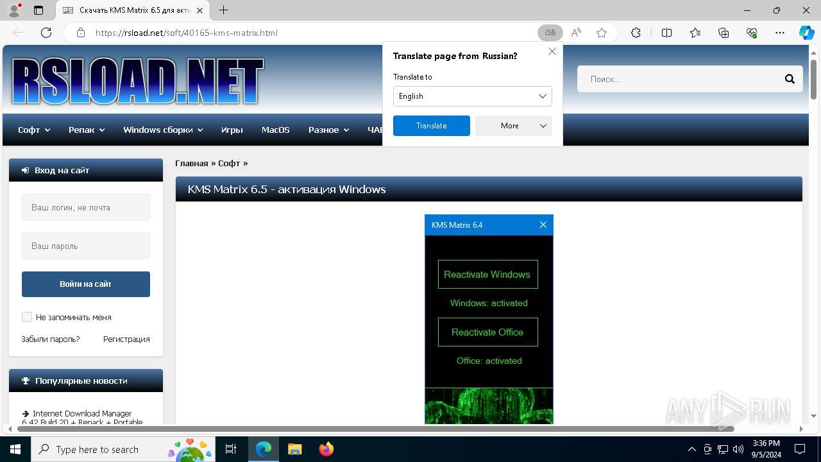Refresh the current page

pos(46,33)
